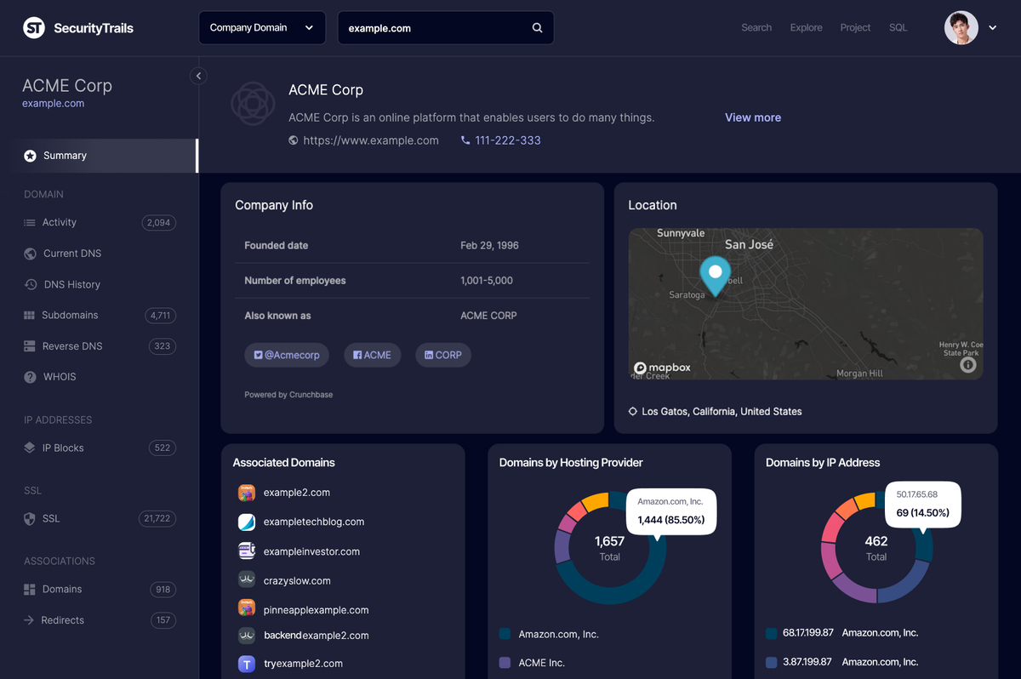Screen dimensions: 1021x679
Task: Click the globe icon beside the website URL
Action: coord(294,140)
